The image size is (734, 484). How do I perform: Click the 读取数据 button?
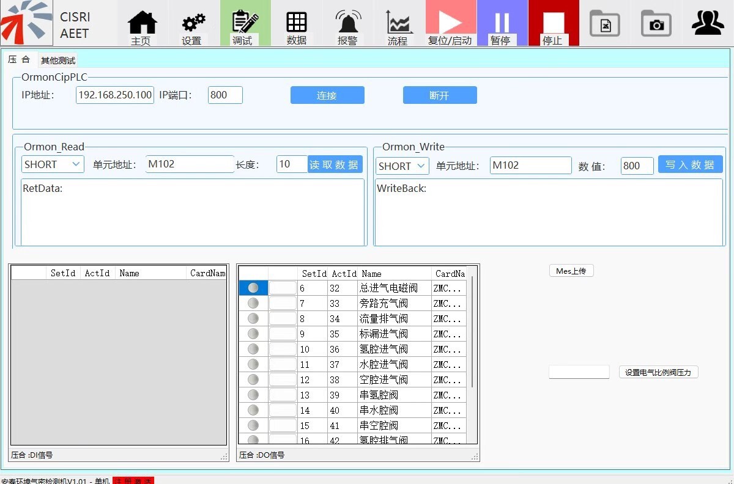pyautogui.click(x=335, y=164)
